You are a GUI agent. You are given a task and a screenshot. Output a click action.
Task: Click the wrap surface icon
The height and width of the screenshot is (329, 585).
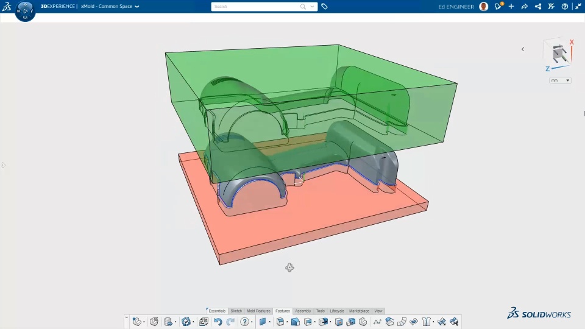(414, 322)
